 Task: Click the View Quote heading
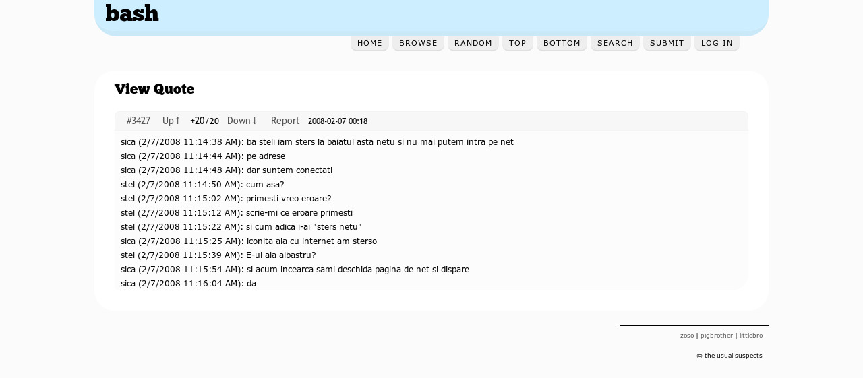click(154, 89)
